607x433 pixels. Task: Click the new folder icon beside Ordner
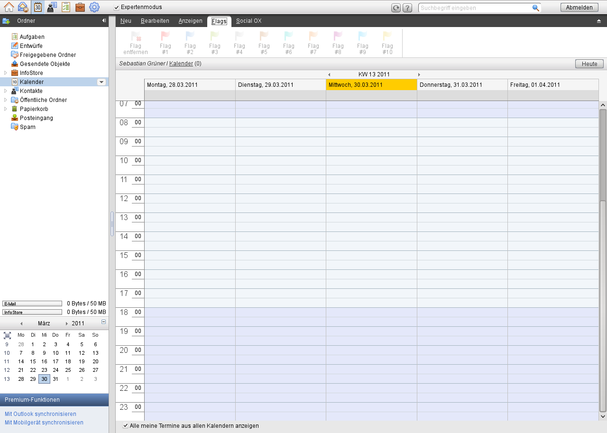[6, 21]
